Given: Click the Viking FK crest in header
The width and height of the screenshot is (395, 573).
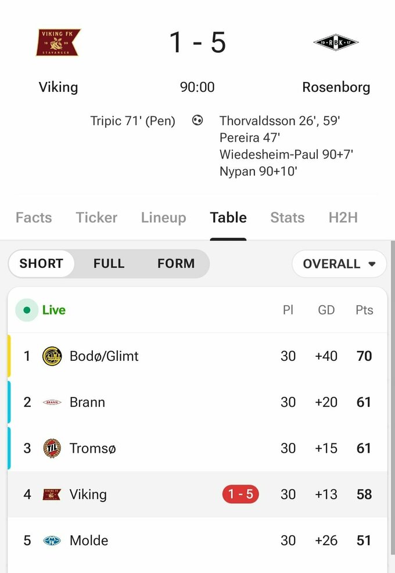Looking at the screenshot, I should [58, 42].
